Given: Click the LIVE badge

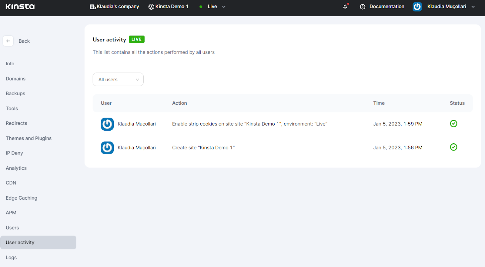Looking at the screenshot, I should point(137,39).
